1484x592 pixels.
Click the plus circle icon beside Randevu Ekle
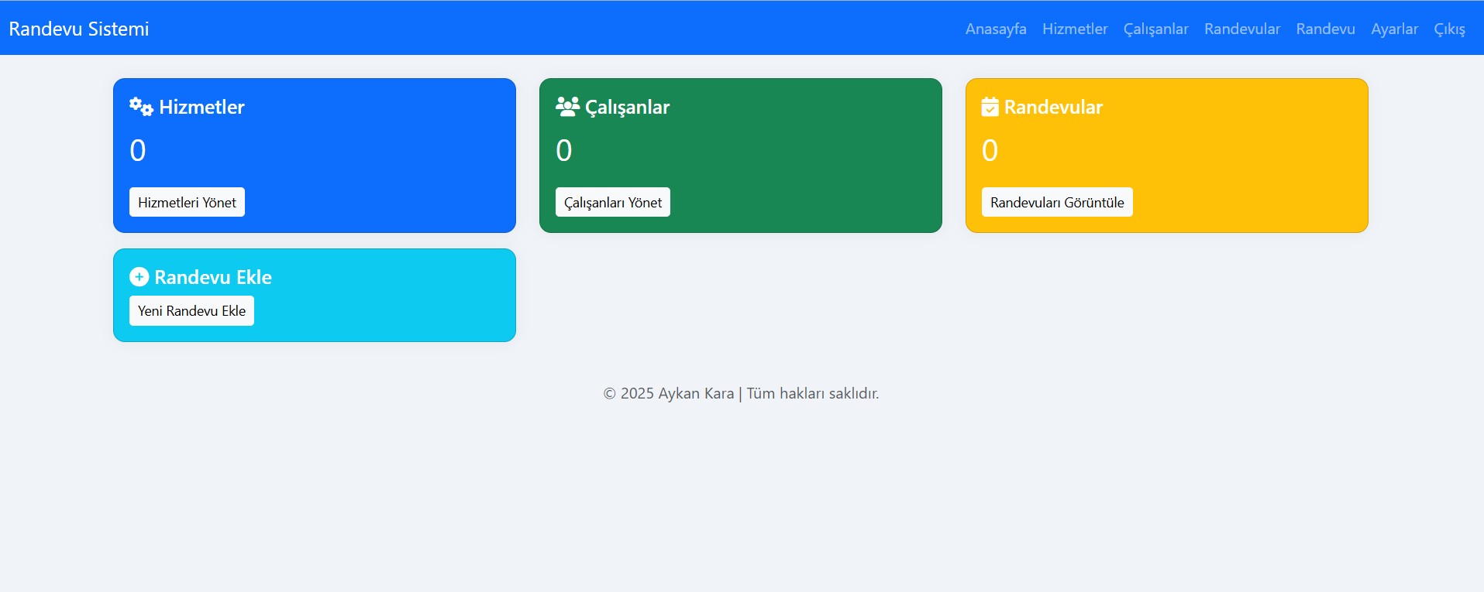click(139, 277)
